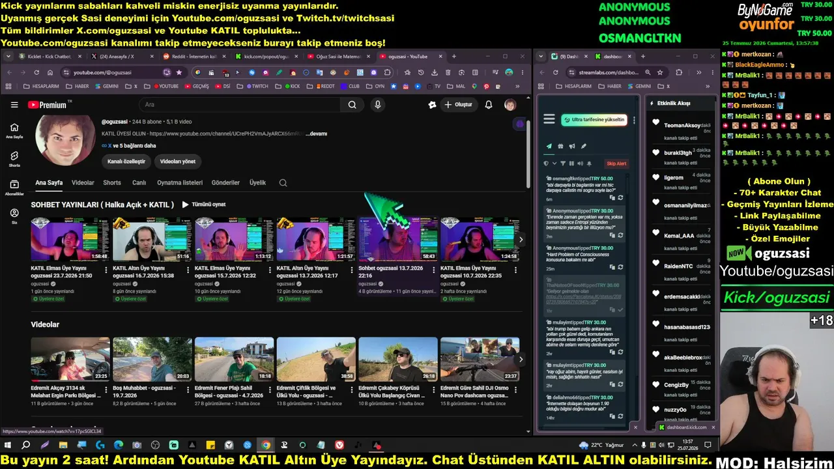Open the Streamlabs hamburger menu
The width and height of the screenshot is (834, 469).
pos(549,119)
